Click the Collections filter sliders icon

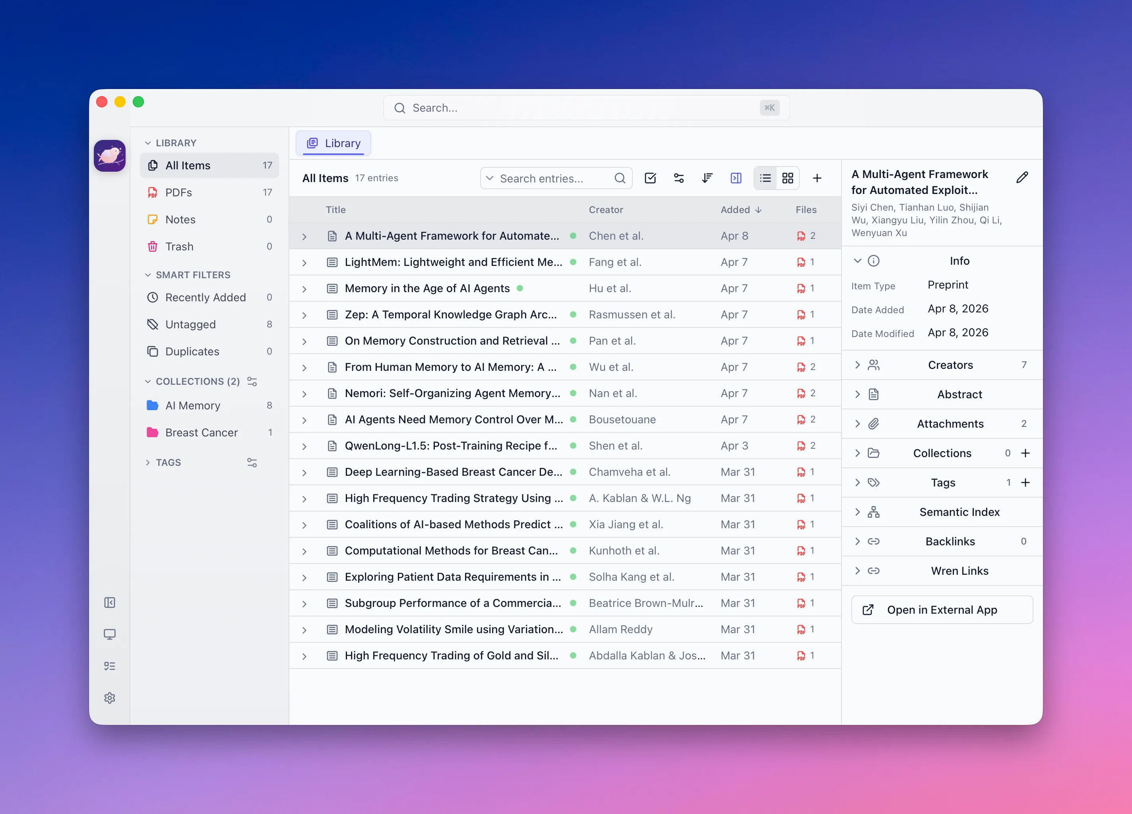coord(252,381)
